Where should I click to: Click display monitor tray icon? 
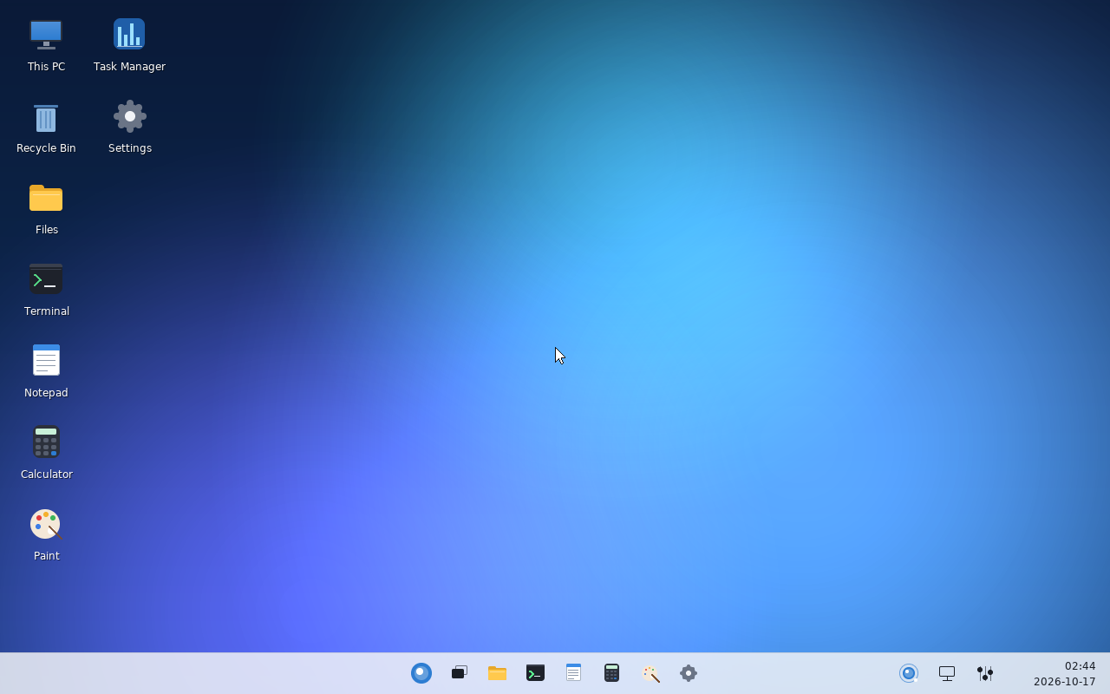click(947, 673)
